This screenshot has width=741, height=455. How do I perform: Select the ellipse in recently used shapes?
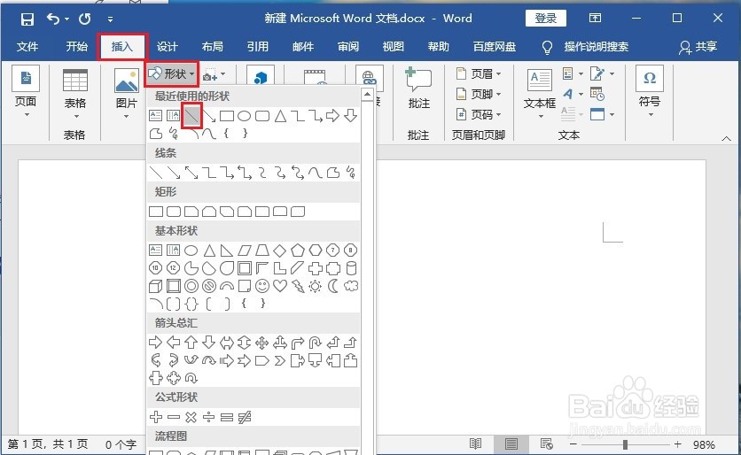point(244,115)
